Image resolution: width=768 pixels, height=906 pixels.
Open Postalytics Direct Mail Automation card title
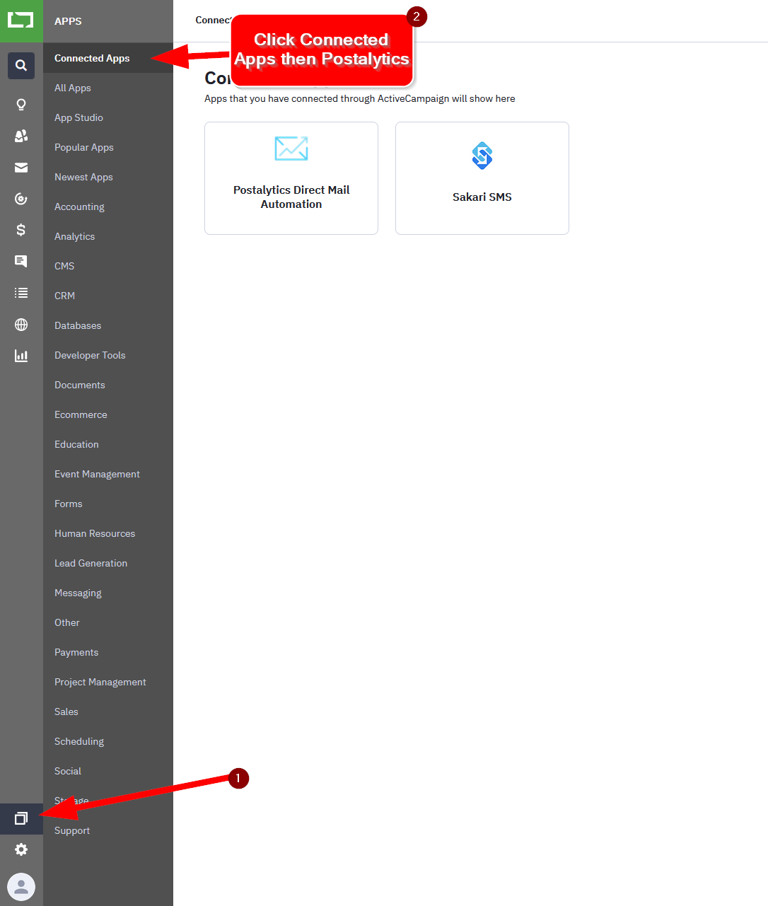[291, 197]
